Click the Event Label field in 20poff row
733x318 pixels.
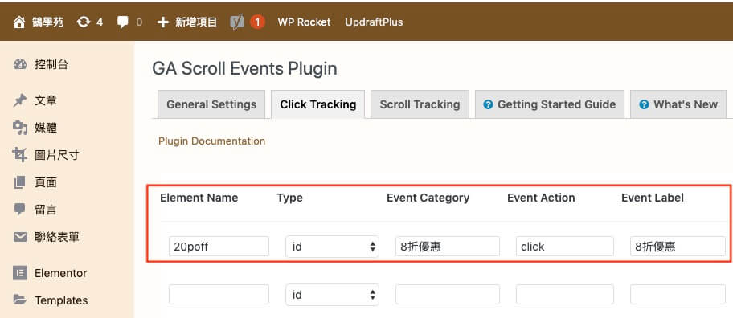[678, 247]
